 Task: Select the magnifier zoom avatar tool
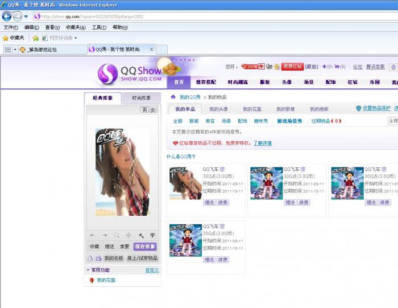tap(117, 235)
